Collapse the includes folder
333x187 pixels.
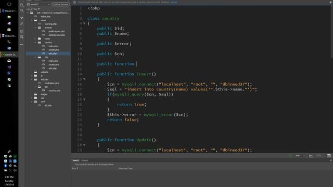pyautogui.click(x=32, y=79)
